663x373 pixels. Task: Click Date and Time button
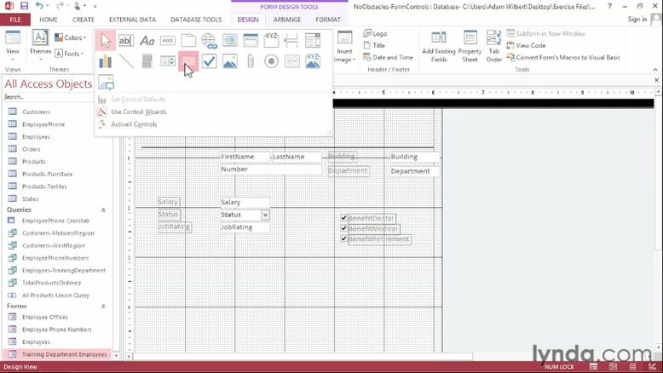[388, 57]
